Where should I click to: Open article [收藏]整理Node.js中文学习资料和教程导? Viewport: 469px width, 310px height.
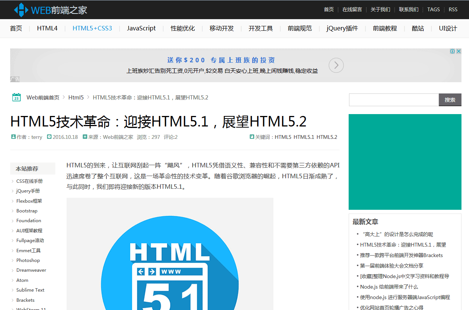(x=404, y=276)
